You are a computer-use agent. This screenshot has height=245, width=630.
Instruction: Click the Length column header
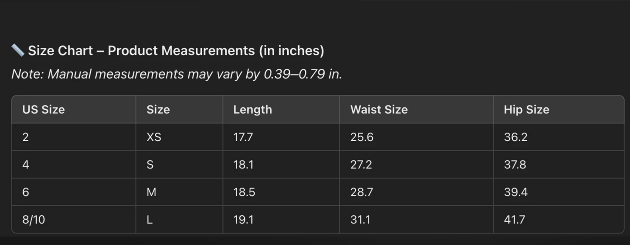[252, 109]
